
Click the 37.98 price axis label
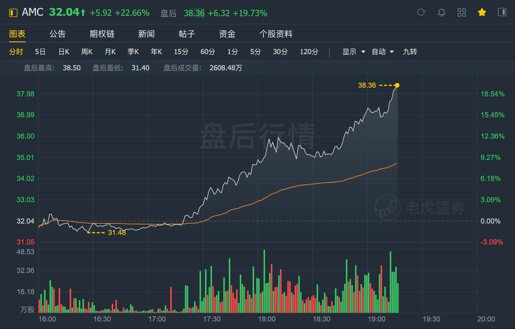click(x=25, y=94)
